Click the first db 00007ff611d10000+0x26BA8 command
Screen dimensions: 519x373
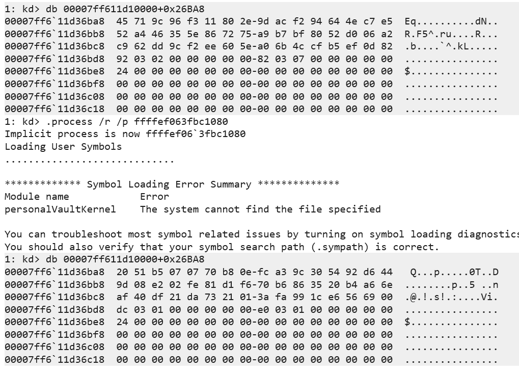(x=125, y=9)
